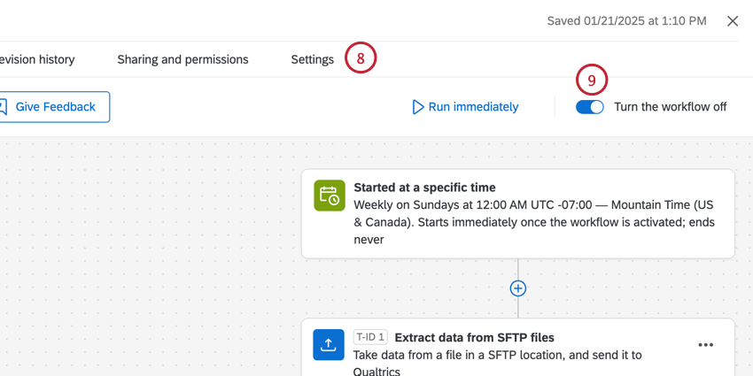Open the Revision history tab
This screenshot has width=753, height=376.
37,59
